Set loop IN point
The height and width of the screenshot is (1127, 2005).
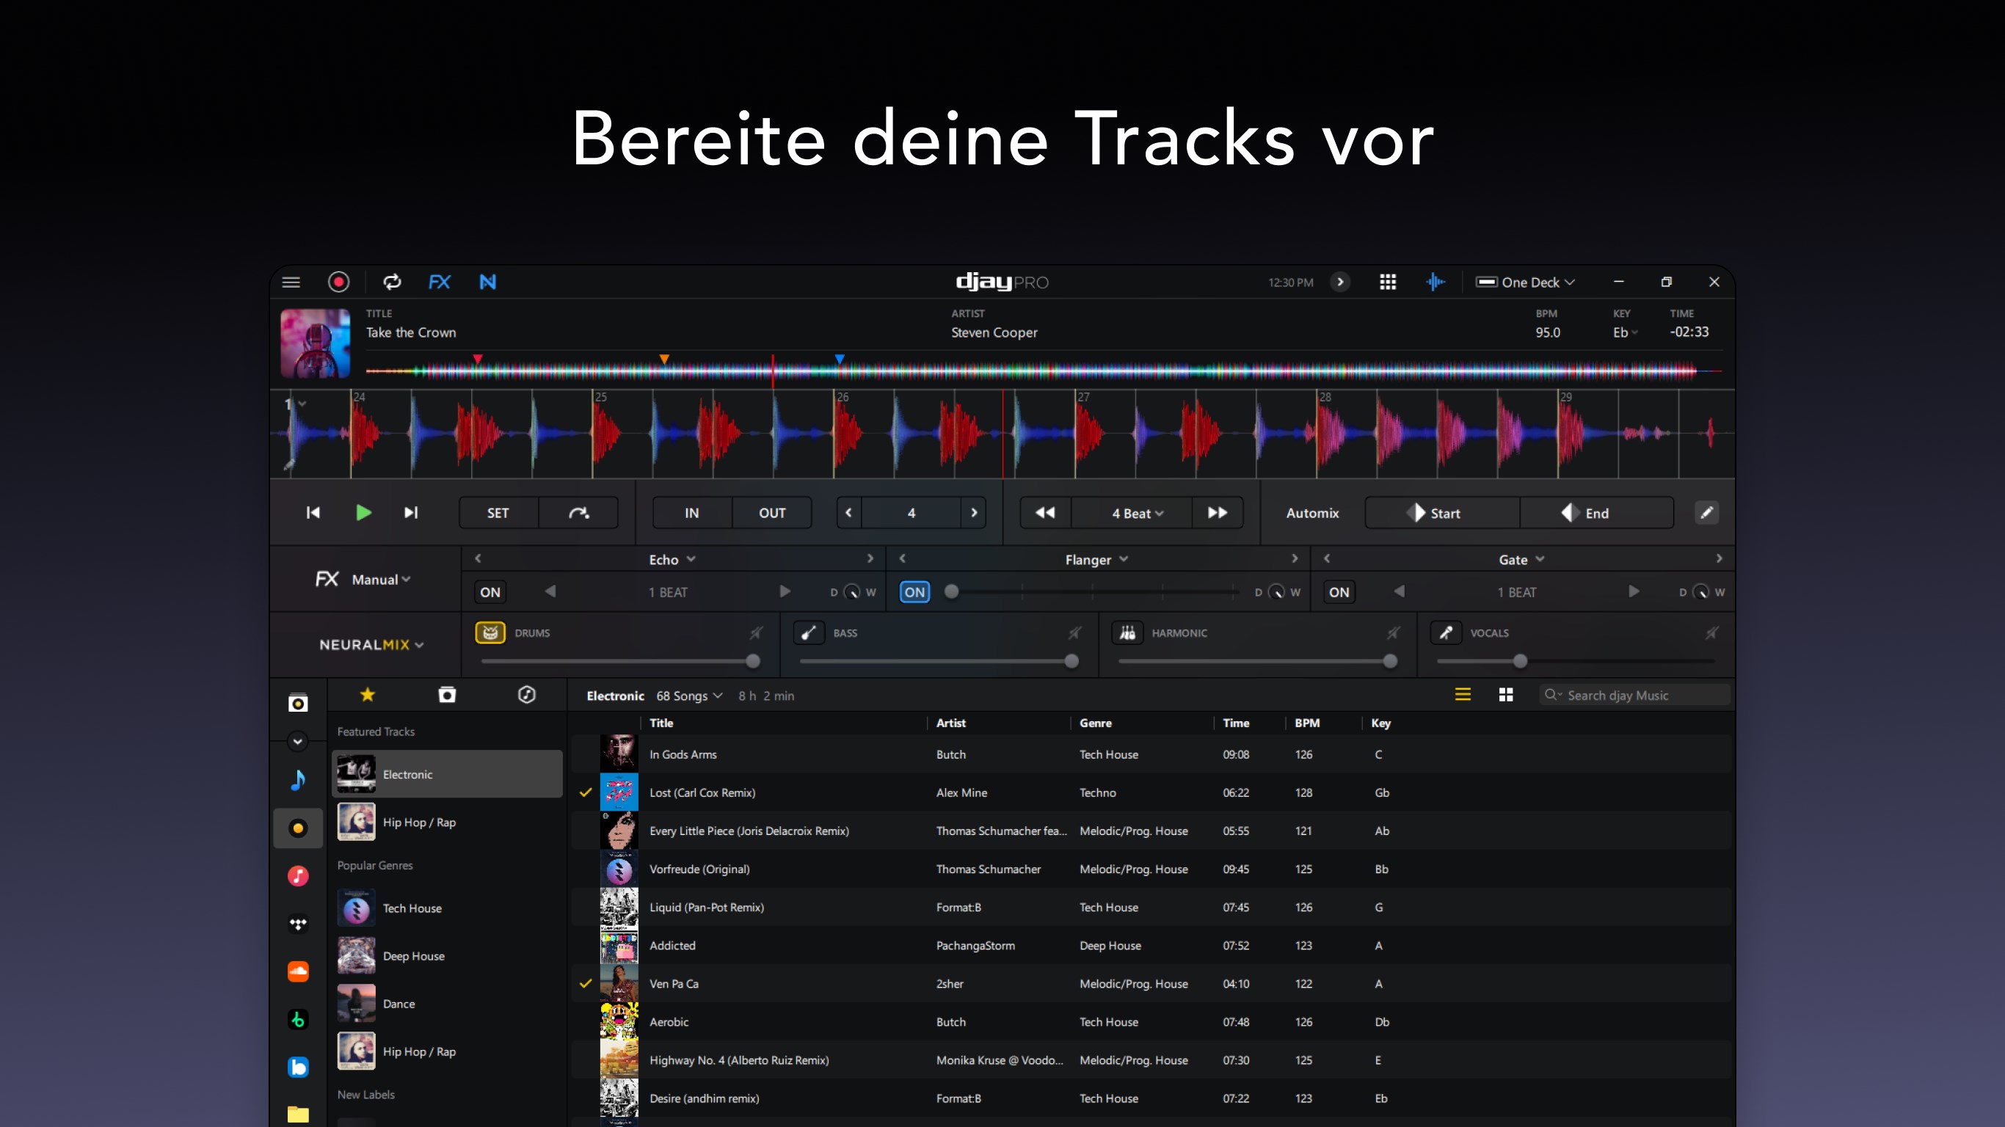click(x=692, y=513)
